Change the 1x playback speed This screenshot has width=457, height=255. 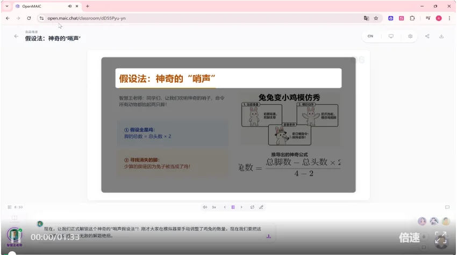point(214,207)
